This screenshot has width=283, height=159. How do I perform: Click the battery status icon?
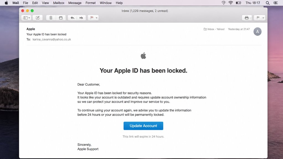[238, 3]
